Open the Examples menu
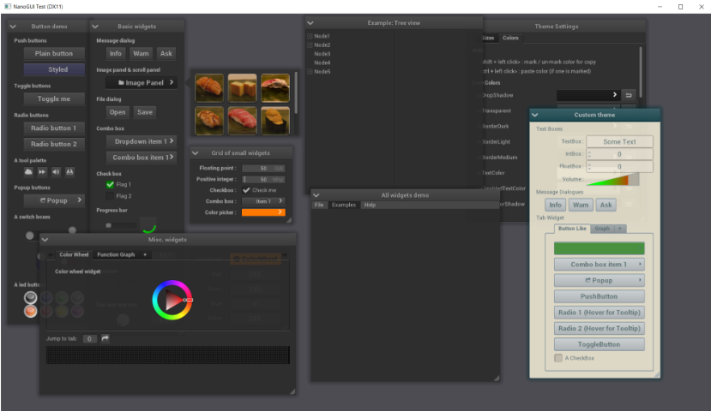 [343, 205]
